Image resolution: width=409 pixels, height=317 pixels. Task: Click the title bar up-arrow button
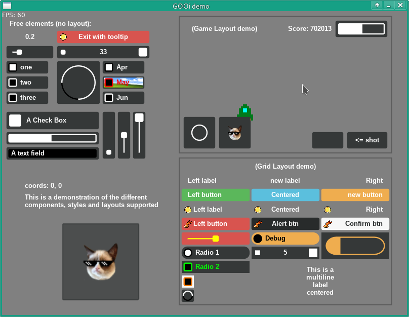(x=377, y=5)
